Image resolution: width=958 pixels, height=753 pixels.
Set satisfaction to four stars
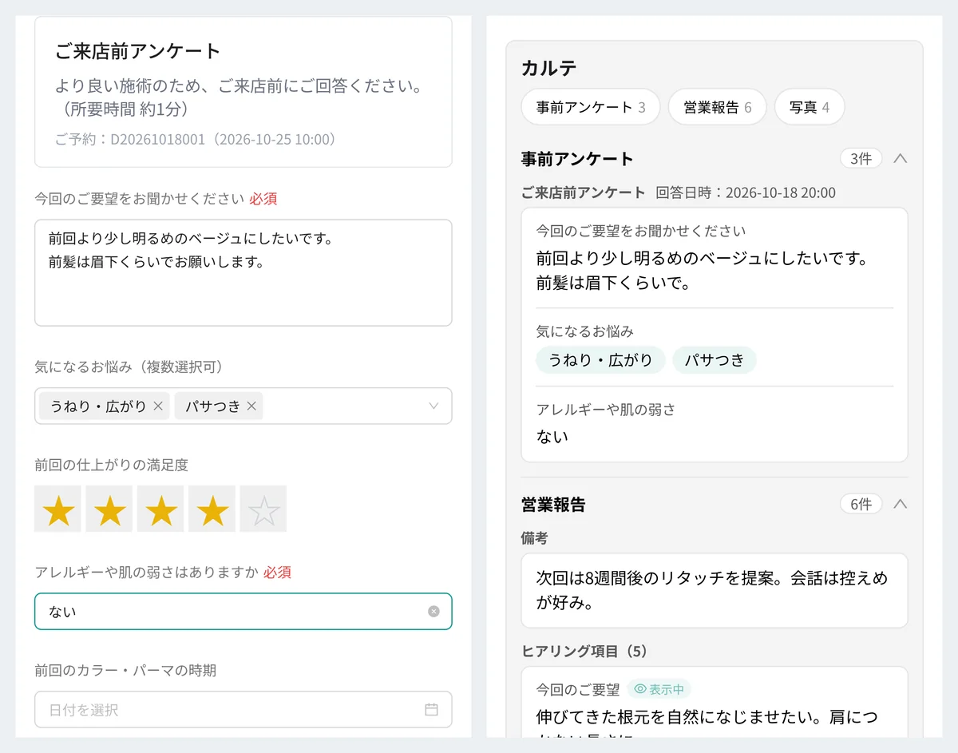(212, 509)
